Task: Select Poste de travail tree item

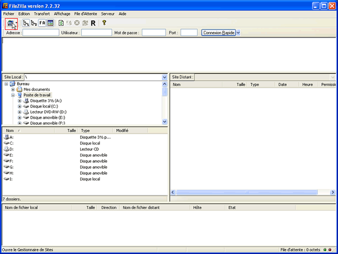Action: (x=37, y=95)
